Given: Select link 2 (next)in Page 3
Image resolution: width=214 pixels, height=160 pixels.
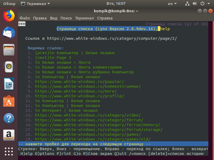Looking at the screenshot, I should point(53,58).
